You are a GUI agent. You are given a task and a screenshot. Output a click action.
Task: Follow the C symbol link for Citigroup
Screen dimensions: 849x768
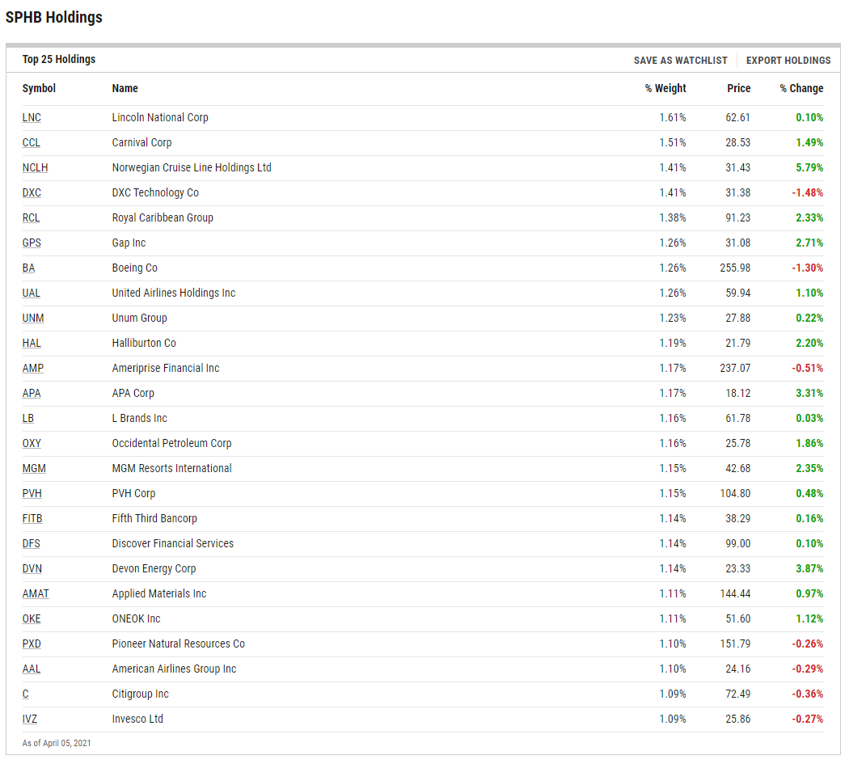click(x=25, y=694)
